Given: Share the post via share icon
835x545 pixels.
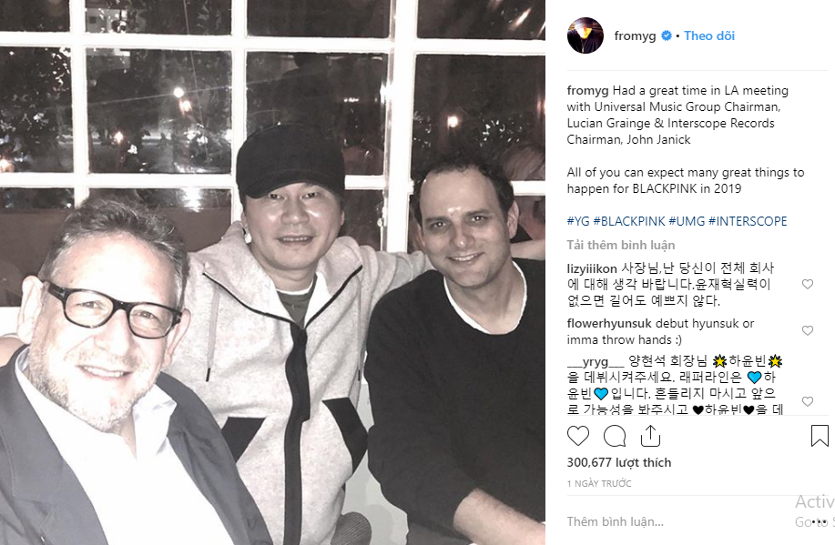Looking at the screenshot, I should click(x=650, y=435).
